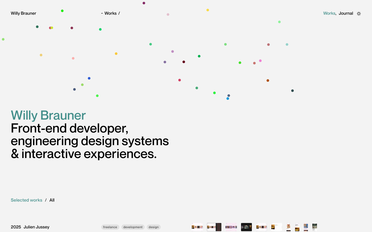The image size is (372, 232).
Task: Open the Works link in top navigation
Action: pos(329,13)
